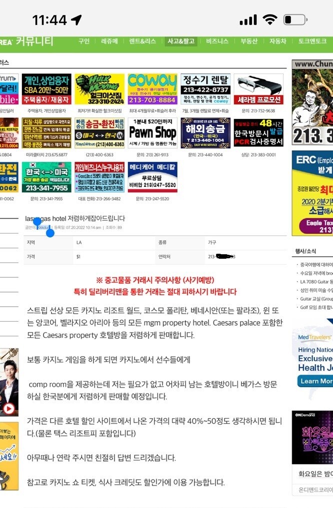The width and height of the screenshot is (333, 508).
Task: Open the 레쥬메 menu item
Action: coord(109,41)
